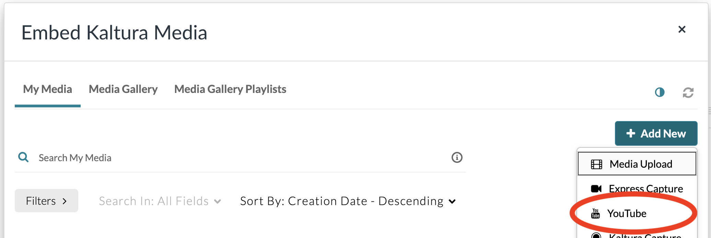Open the Media Gallery tab
The width and height of the screenshot is (711, 238).
(x=123, y=89)
